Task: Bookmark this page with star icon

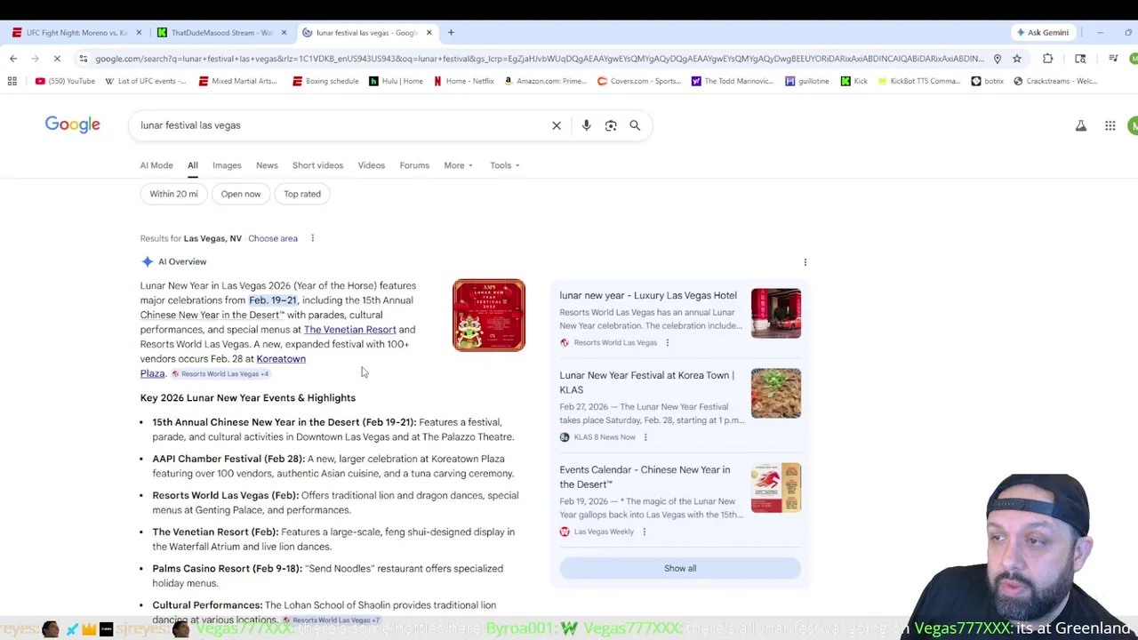Action: pos(1017,59)
